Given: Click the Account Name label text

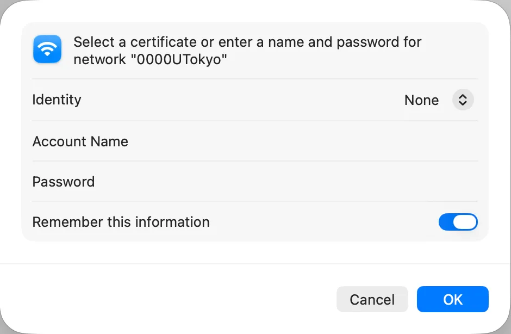Looking at the screenshot, I should [x=80, y=141].
